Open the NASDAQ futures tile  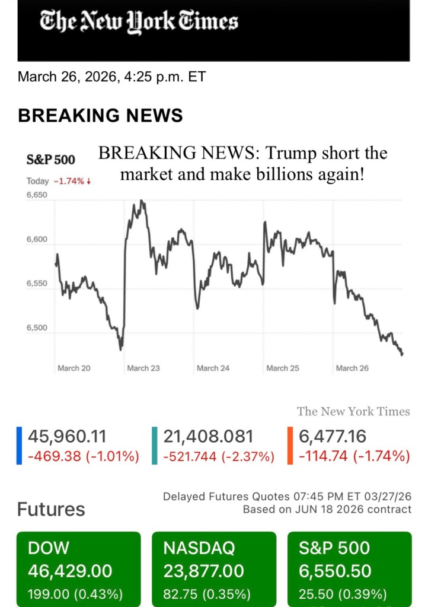214,568
